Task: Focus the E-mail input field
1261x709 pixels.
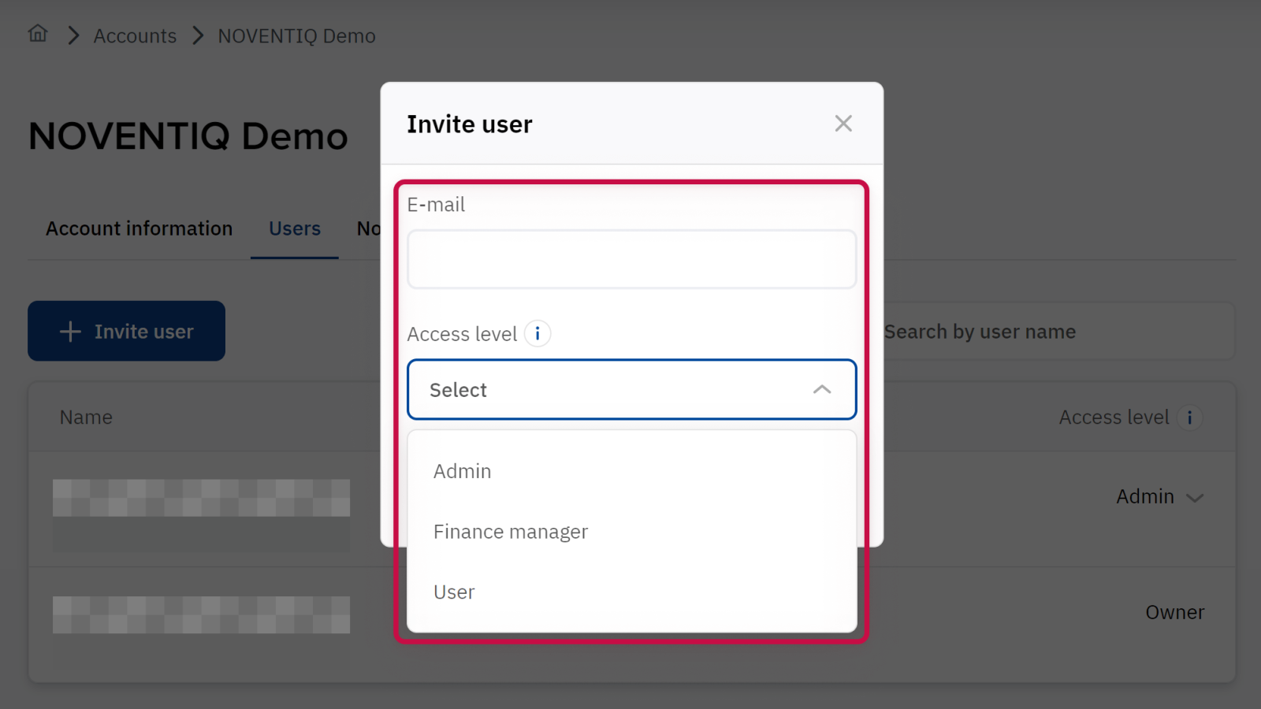Action: point(631,259)
